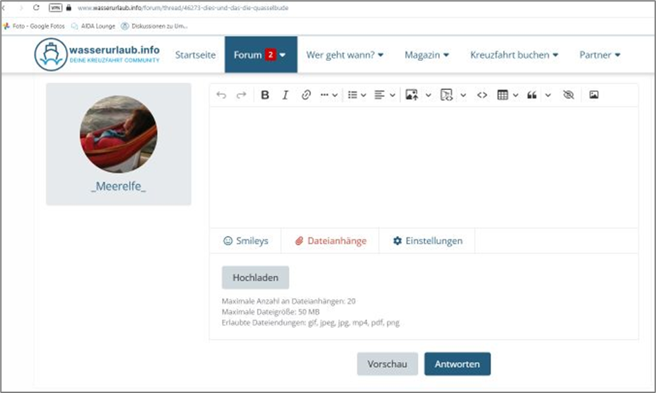Click the undo arrow in editor toolbar
This screenshot has width=656, height=393.
click(x=221, y=95)
